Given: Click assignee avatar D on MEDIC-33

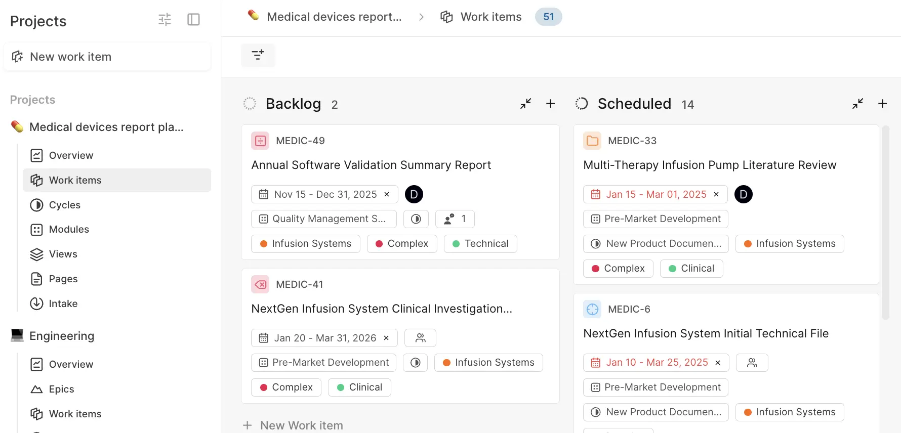Looking at the screenshot, I should point(743,194).
